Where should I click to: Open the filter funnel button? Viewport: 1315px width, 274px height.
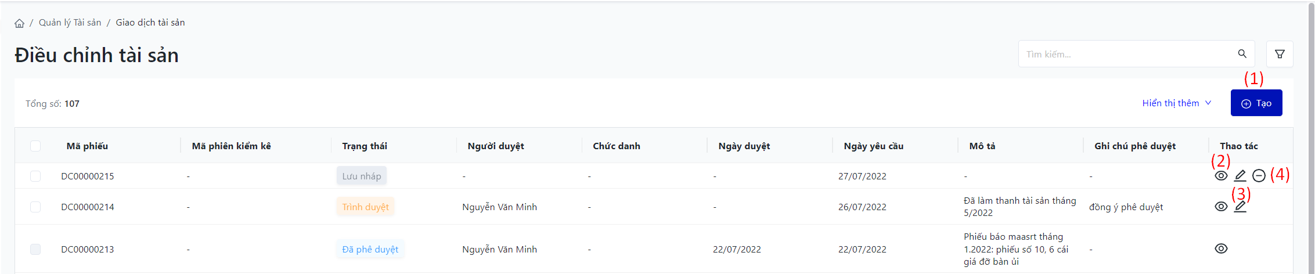(x=1280, y=54)
